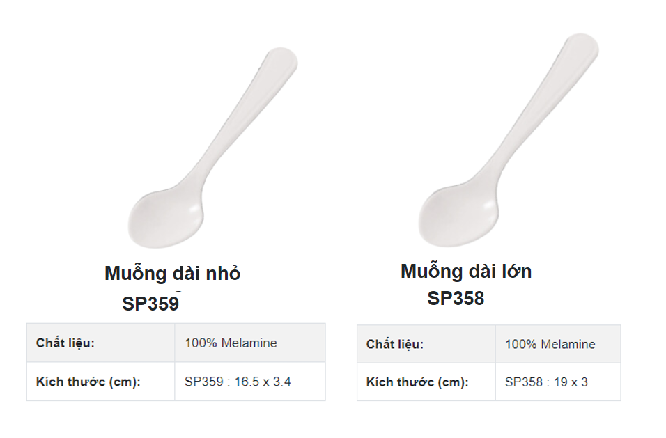Select the SP358 product code heading
This screenshot has height=438, width=666.
pos(456,299)
